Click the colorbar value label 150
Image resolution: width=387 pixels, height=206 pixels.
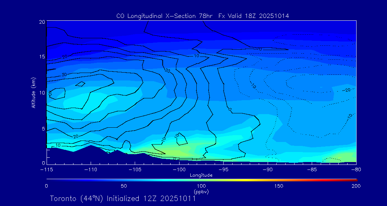pyautogui.click(x=278, y=186)
